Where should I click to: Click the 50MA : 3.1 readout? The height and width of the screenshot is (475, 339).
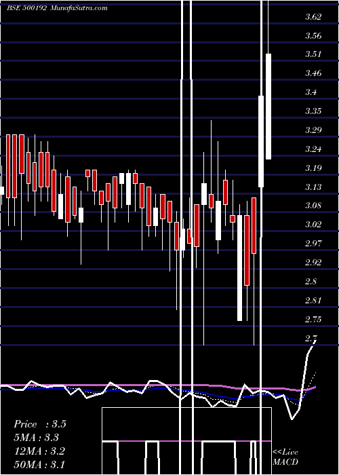(39, 464)
